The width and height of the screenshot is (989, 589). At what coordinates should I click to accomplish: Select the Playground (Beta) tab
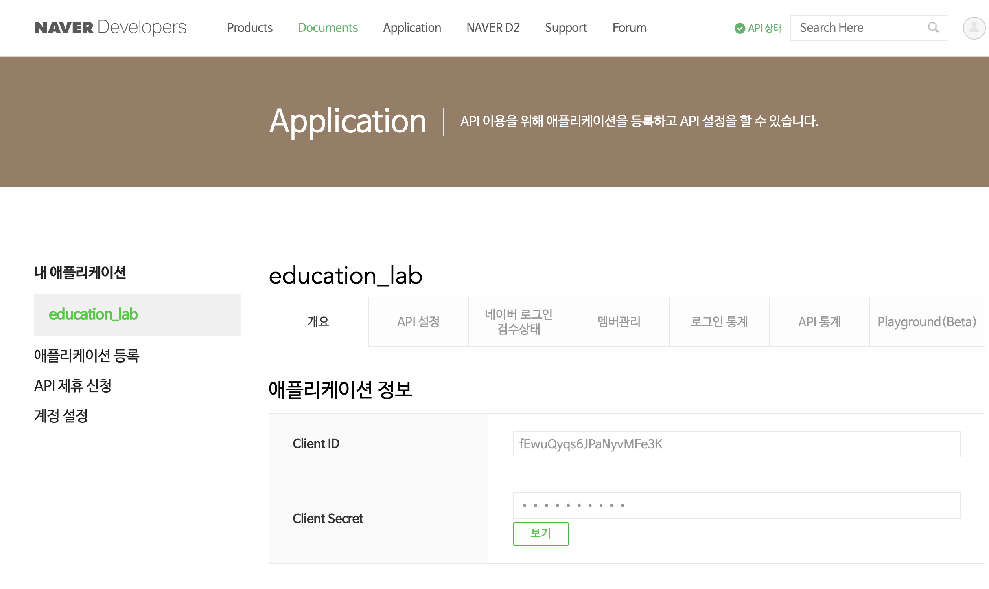tap(927, 322)
